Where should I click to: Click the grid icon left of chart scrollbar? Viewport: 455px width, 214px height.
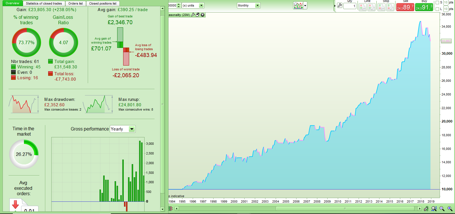pyautogui.click(x=170, y=209)
